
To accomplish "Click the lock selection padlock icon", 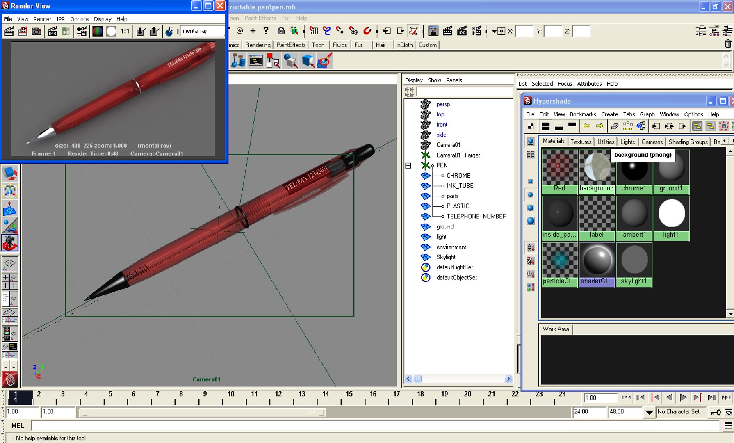I will [281, 31].
